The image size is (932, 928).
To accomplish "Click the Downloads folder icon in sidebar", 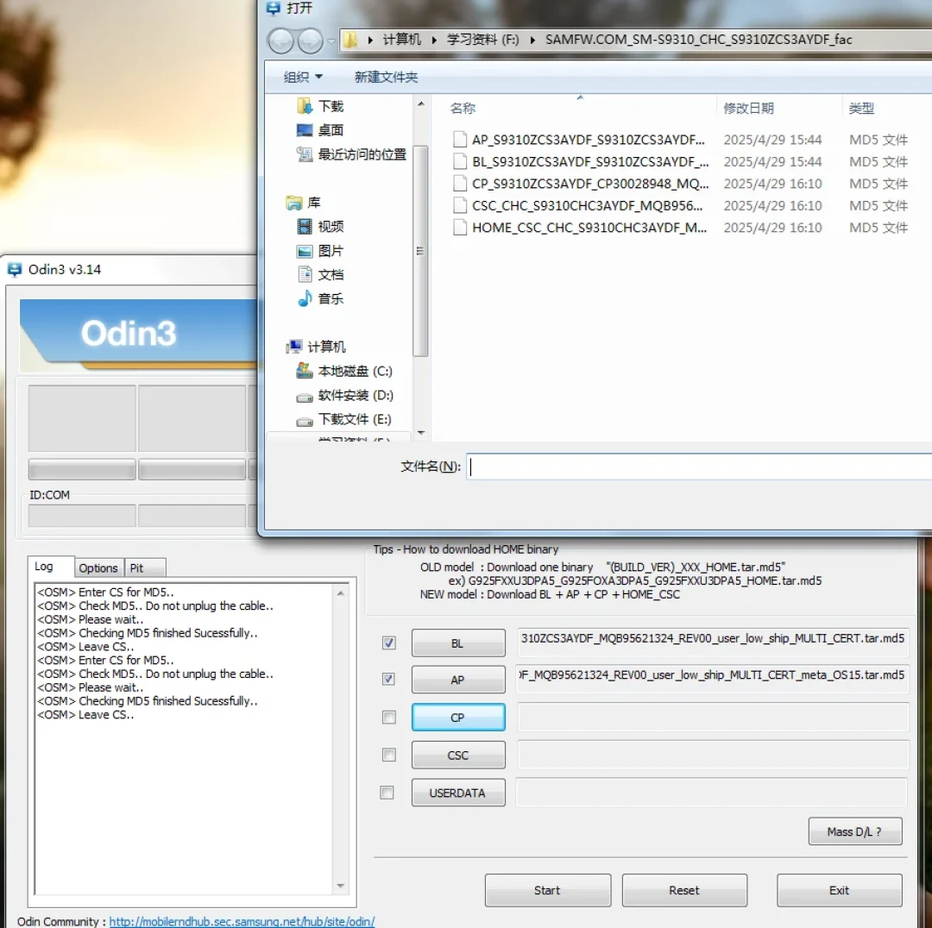I will [305, 106].
